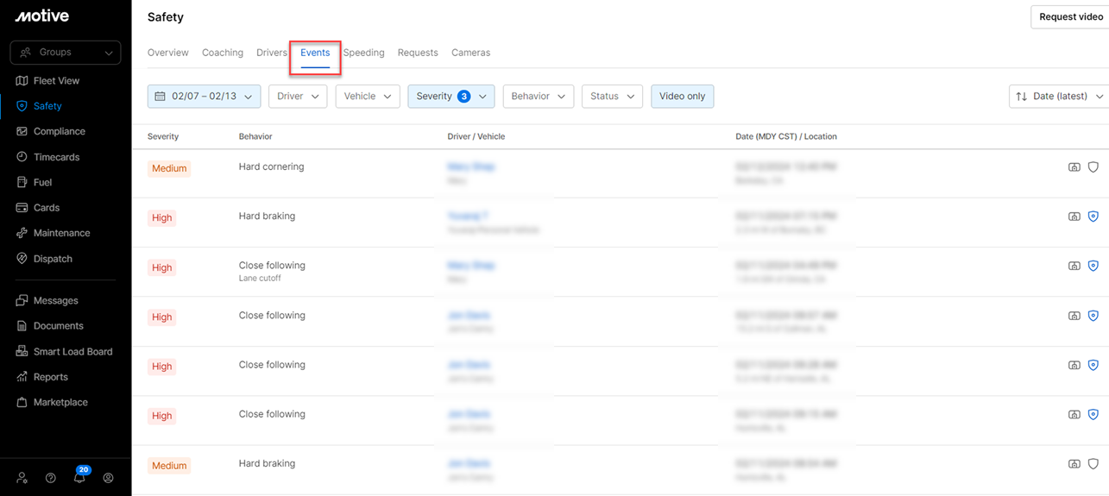Open the user profile icon in the sidebar footer

(x=108, y=477)
